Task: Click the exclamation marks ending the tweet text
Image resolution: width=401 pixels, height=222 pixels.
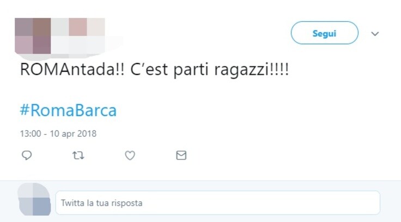Action: coord(280,69)
